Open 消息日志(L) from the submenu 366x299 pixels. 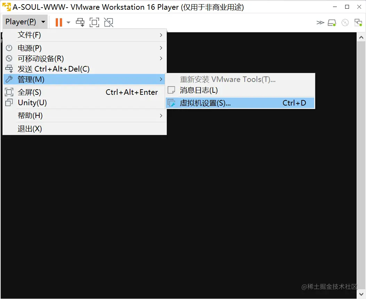240,90
